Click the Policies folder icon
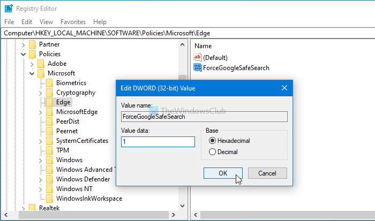 (32, 54)
